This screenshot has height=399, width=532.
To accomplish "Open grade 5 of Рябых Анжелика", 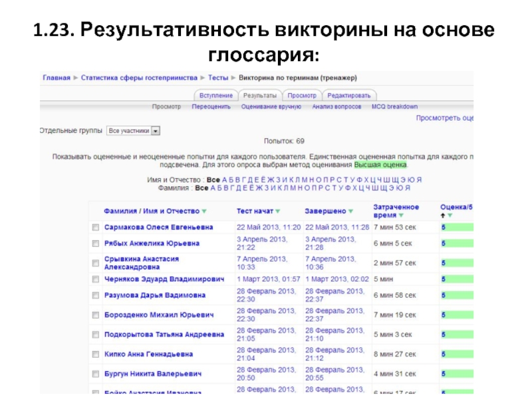I will [444, 243].
